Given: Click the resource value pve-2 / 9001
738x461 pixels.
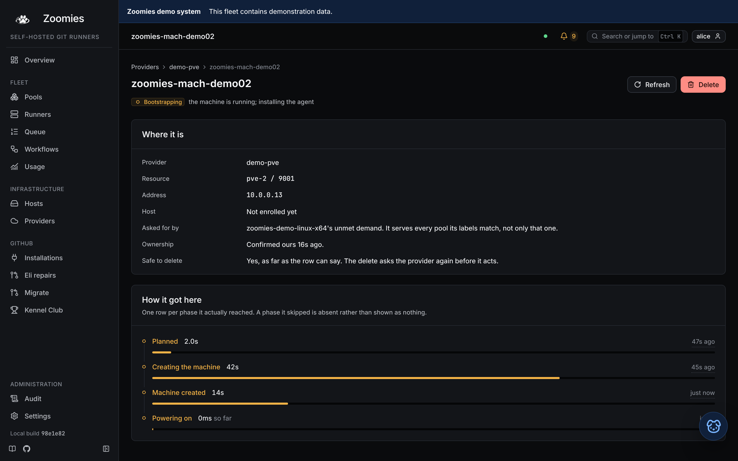Looking at the screenshot, I should click(x=270, y=179).
